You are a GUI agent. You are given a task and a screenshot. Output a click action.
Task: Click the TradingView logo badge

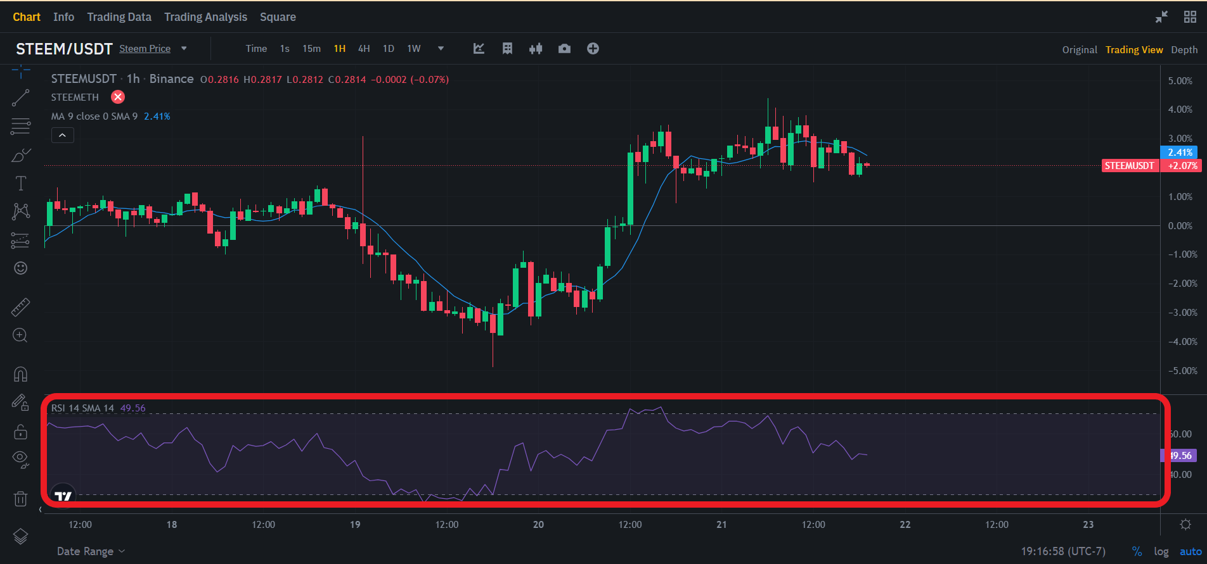(x=63, y=496)
